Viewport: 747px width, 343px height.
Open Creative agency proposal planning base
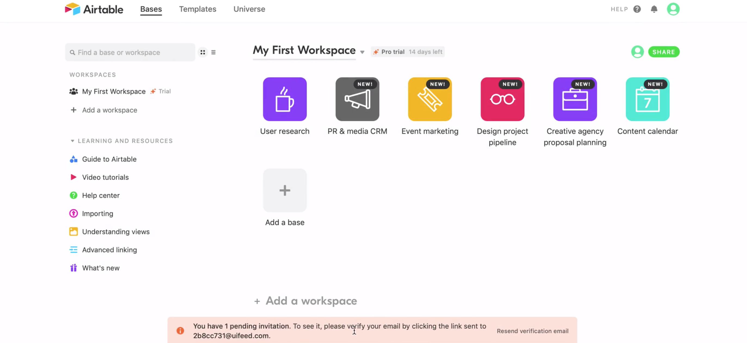575,99
